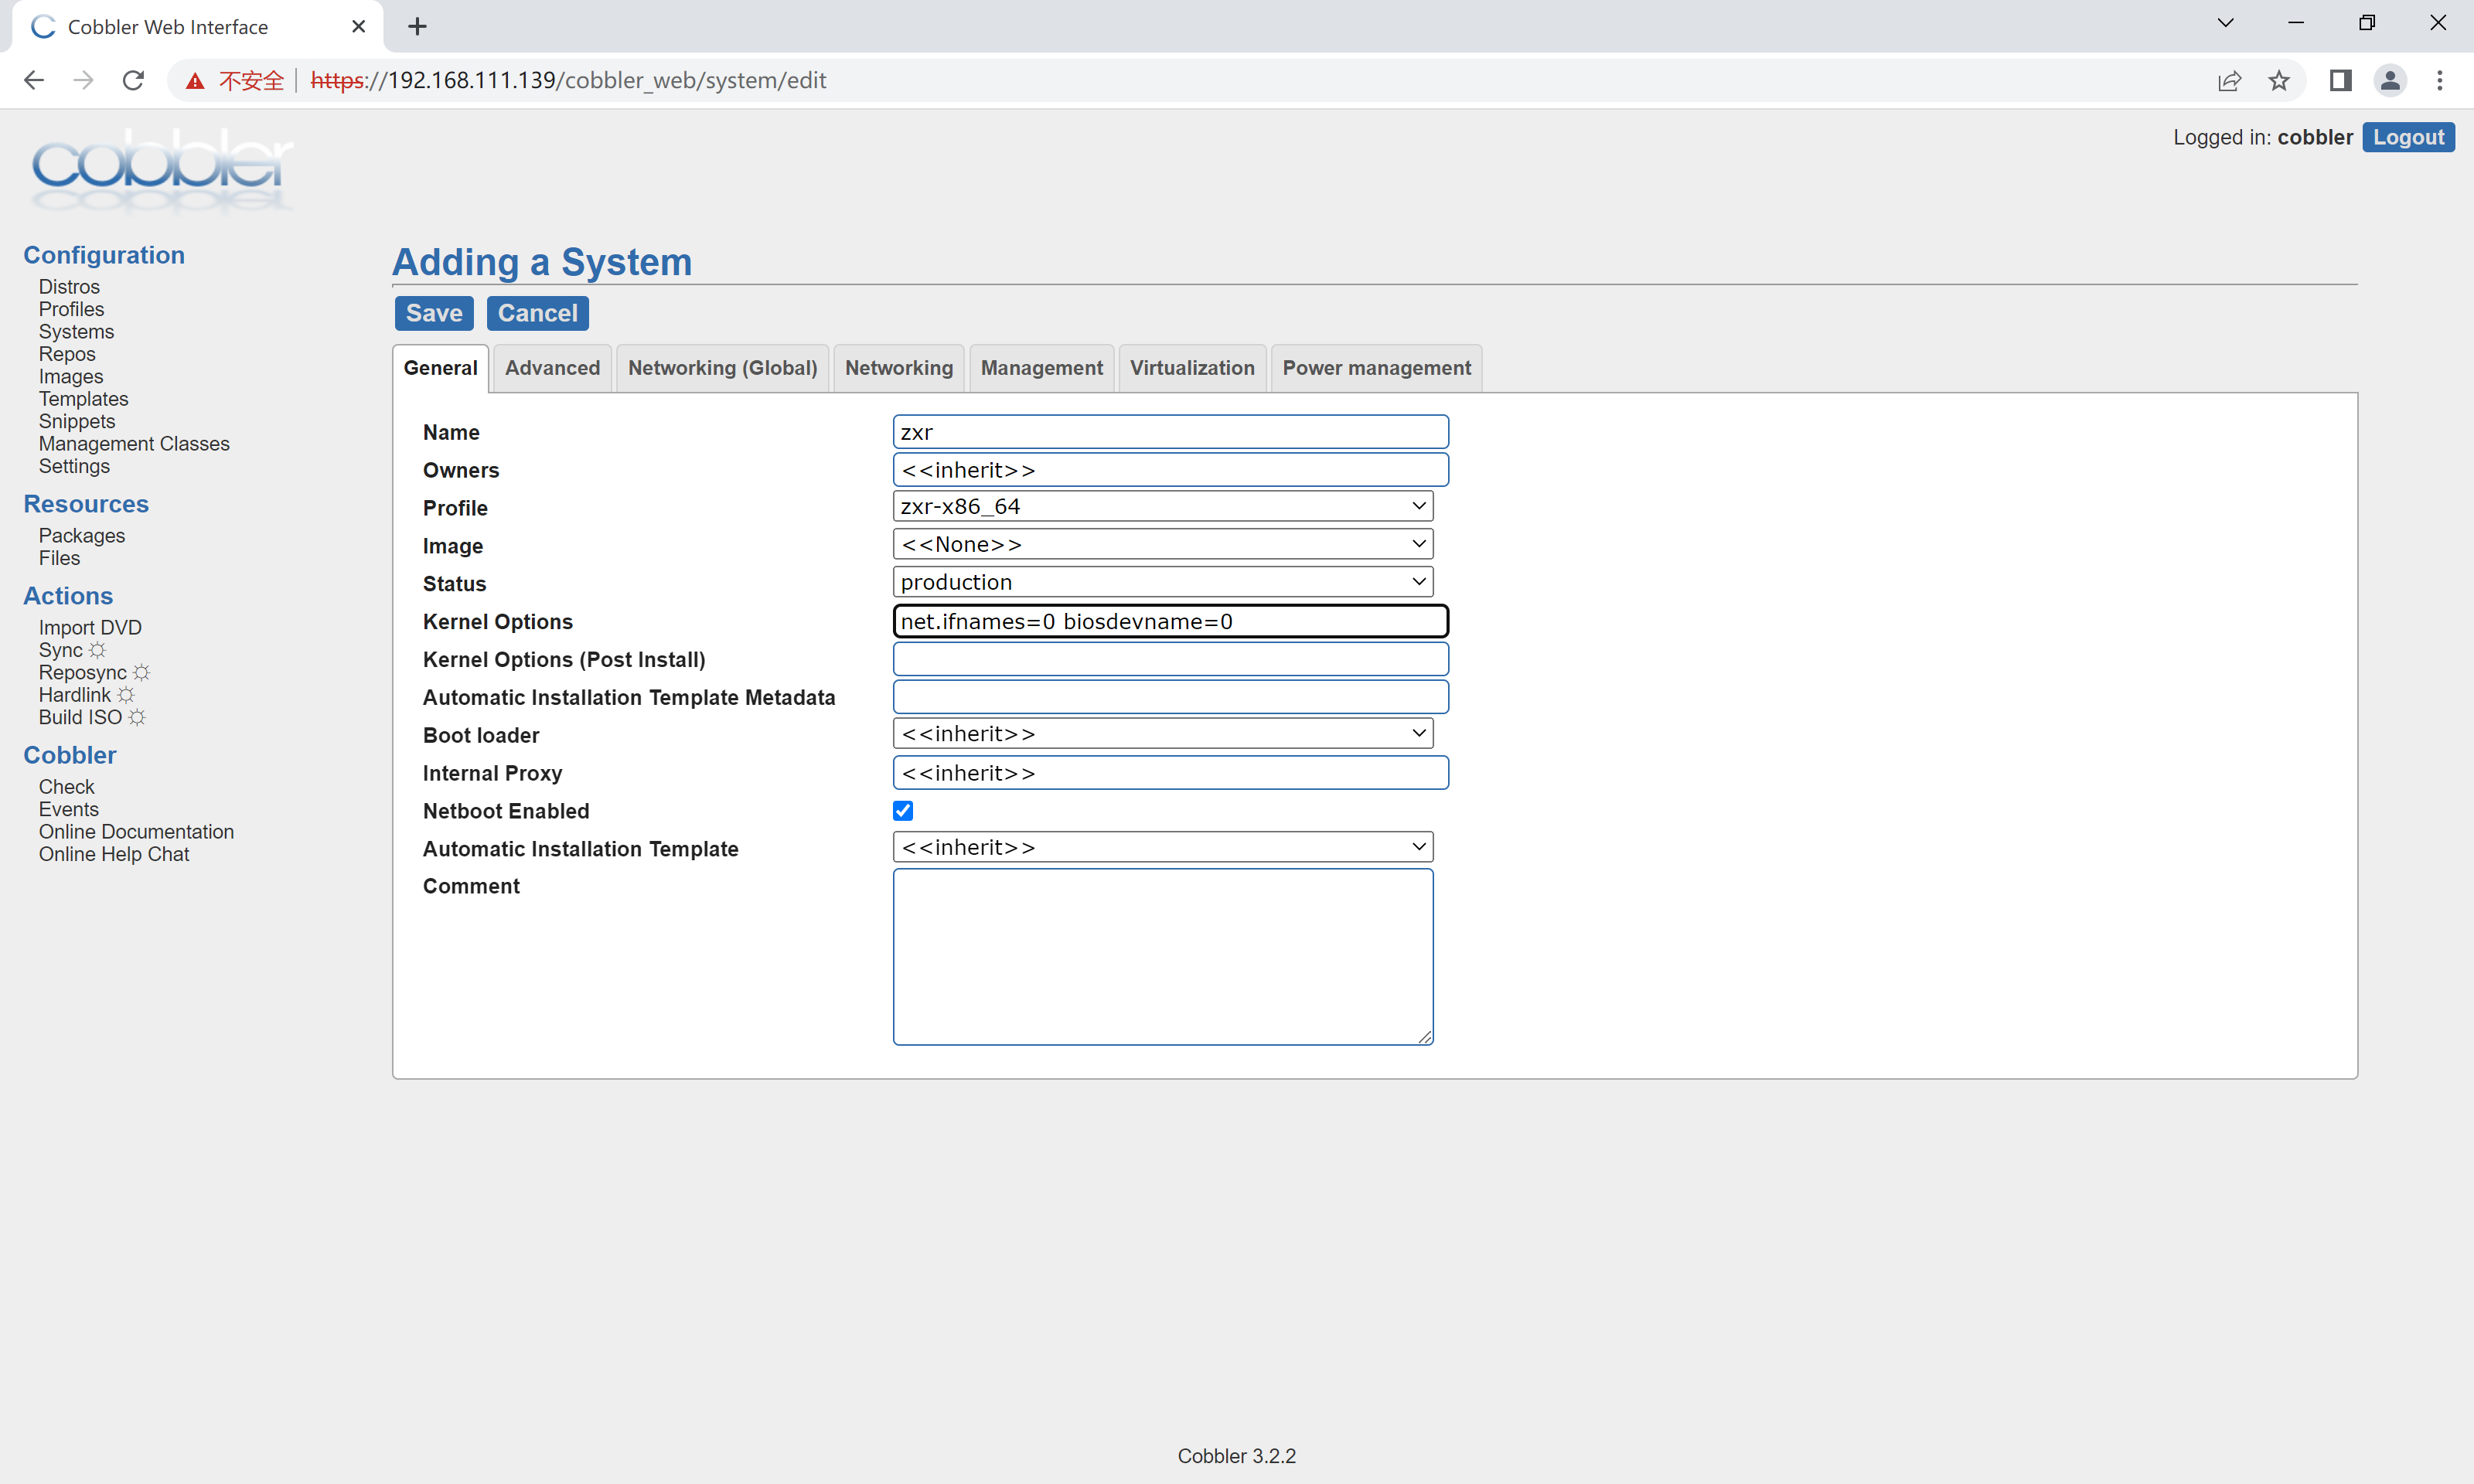Viewport: 2474px width, 1484px height.
Task: Click the browser forward arrow
Action: (x=84, y=80)
